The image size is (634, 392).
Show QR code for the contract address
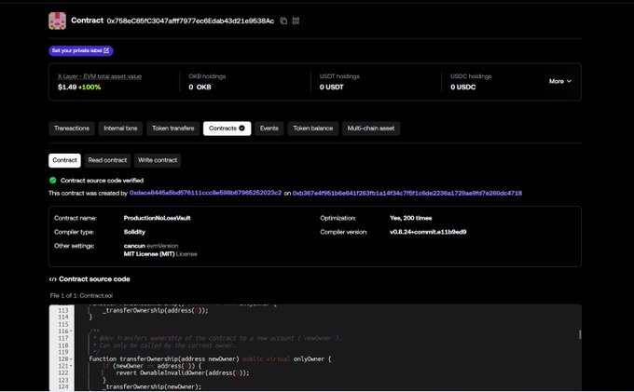coord(296,20)
